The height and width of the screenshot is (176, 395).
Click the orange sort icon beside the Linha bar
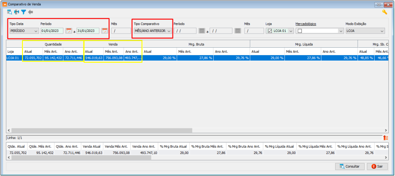pyautogui.click(x=385, y=137)
